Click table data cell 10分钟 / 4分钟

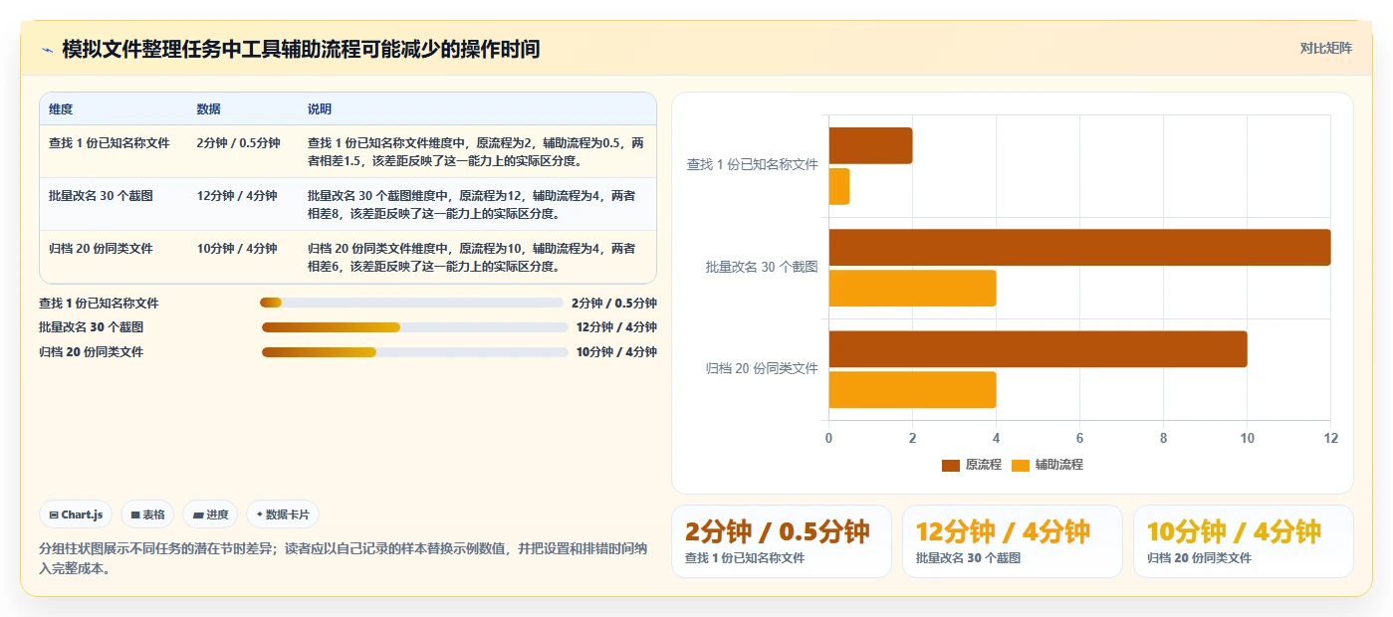237,249
